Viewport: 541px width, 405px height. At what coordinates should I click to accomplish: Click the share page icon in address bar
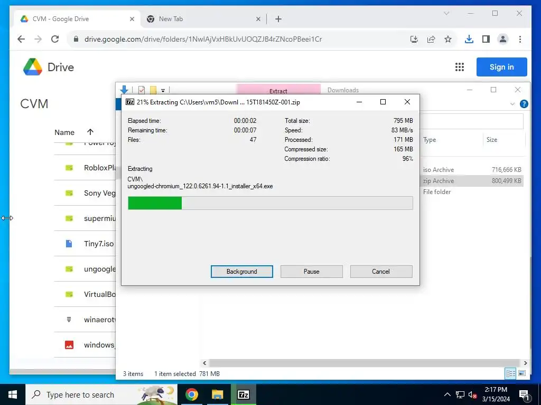coord(431,39)
